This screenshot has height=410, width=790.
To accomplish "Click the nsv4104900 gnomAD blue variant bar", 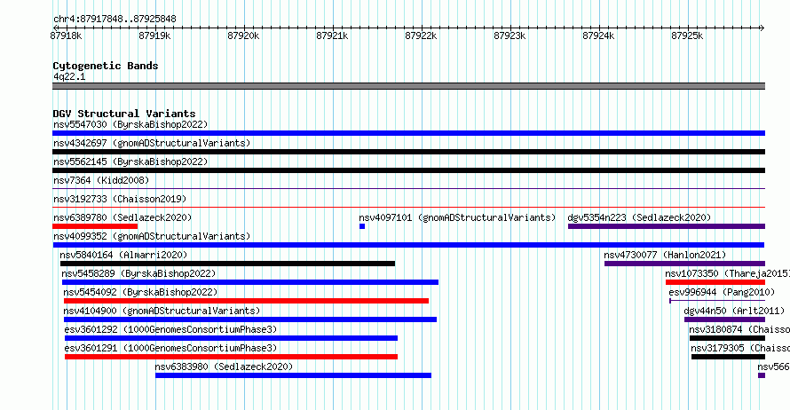I will click(250, 319).
